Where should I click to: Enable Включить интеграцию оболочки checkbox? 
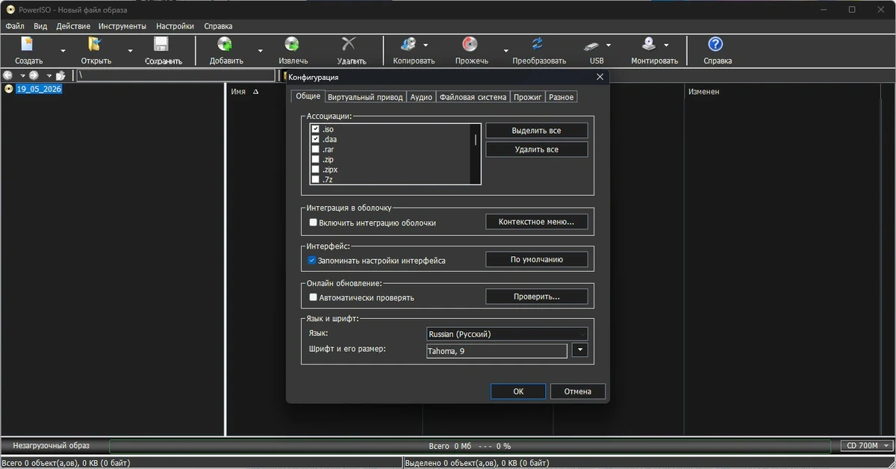(x=314, y=223)
